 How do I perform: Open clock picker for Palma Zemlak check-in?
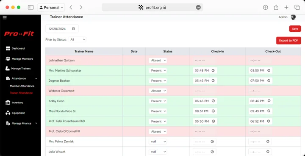click(212, 142)
